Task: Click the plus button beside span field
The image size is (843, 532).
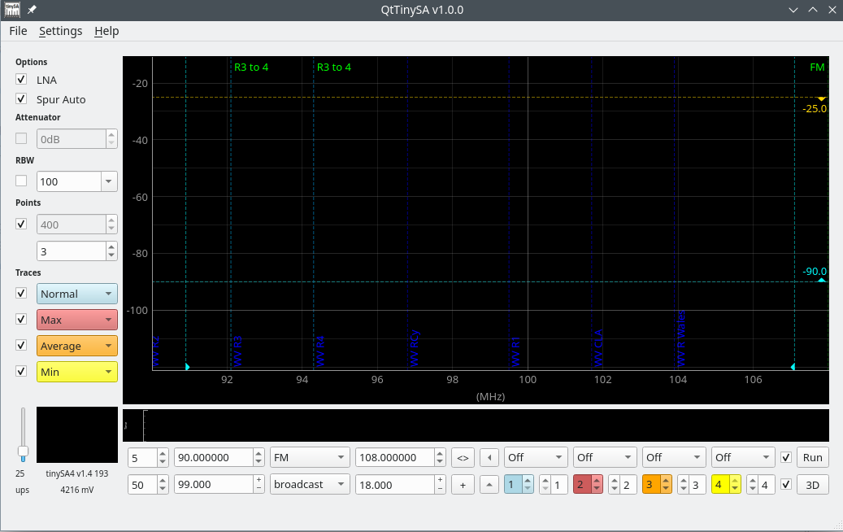Action: pyautogui.click(x=463, y=485)
